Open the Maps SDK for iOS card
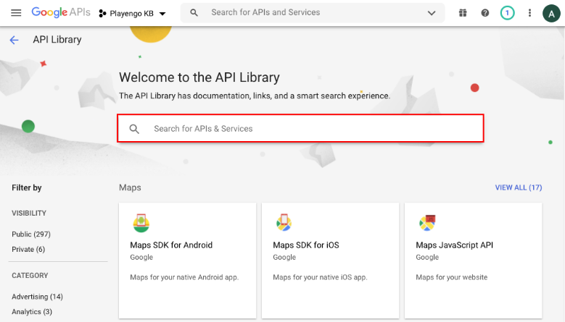This screenshot has height=322, width=565. pyautogui.click(x=330, y=260)
